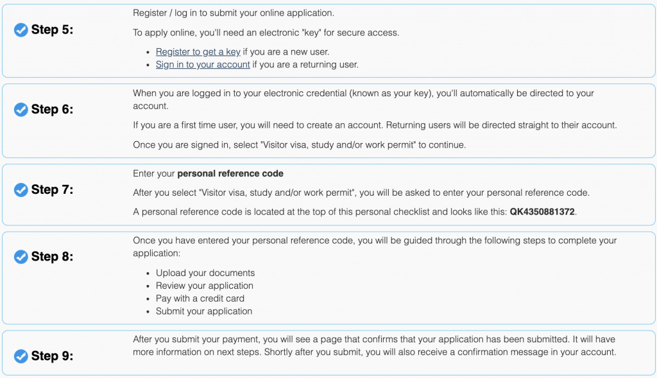Select the 'Step 7:' heading text

tap(52, 190)
